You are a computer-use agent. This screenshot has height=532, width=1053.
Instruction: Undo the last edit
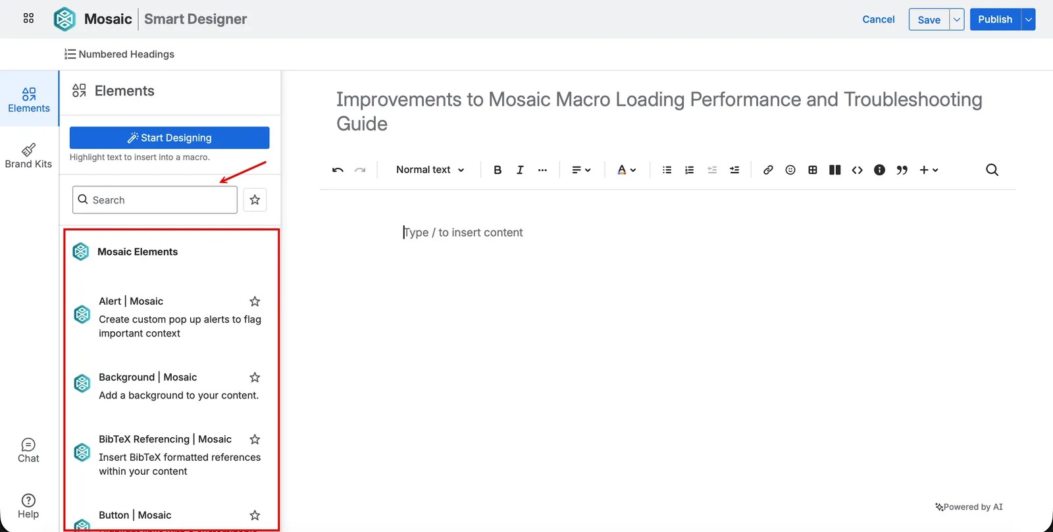[338, 170]
